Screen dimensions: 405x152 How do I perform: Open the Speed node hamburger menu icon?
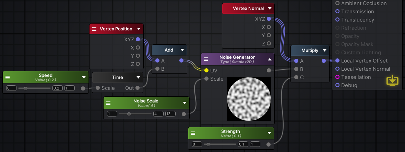point(8,78)
